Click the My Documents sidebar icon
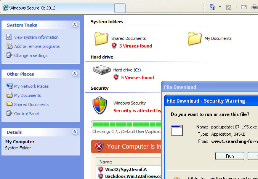258x179 pixels. point(10,95)
